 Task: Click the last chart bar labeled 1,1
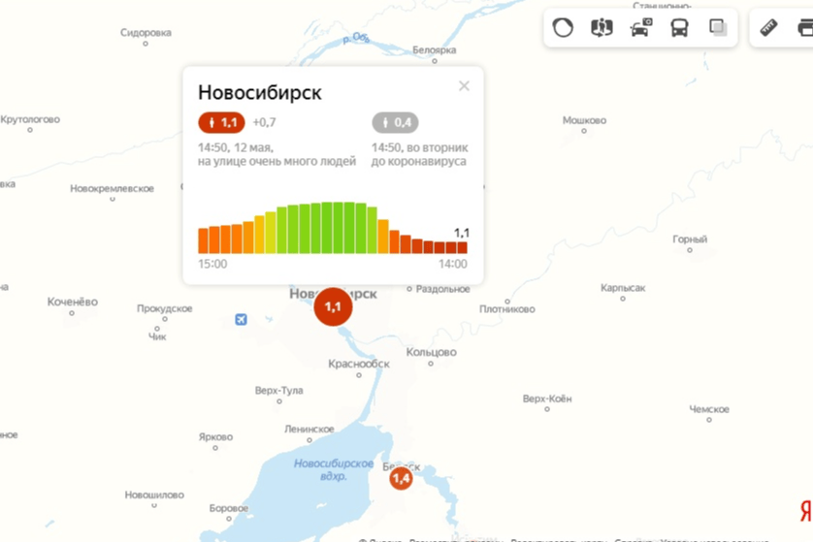click(462, 247)
